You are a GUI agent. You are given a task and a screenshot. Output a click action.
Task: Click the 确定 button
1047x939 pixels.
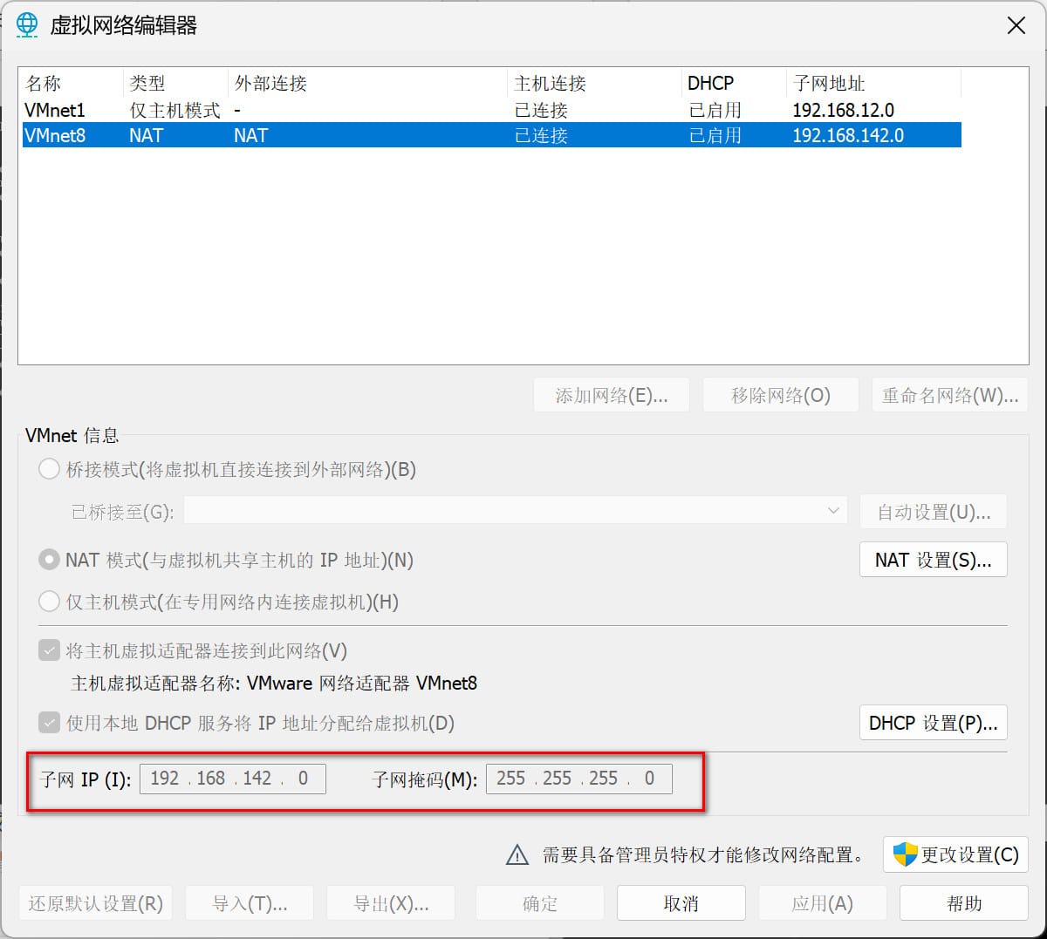tap(540, 903)
